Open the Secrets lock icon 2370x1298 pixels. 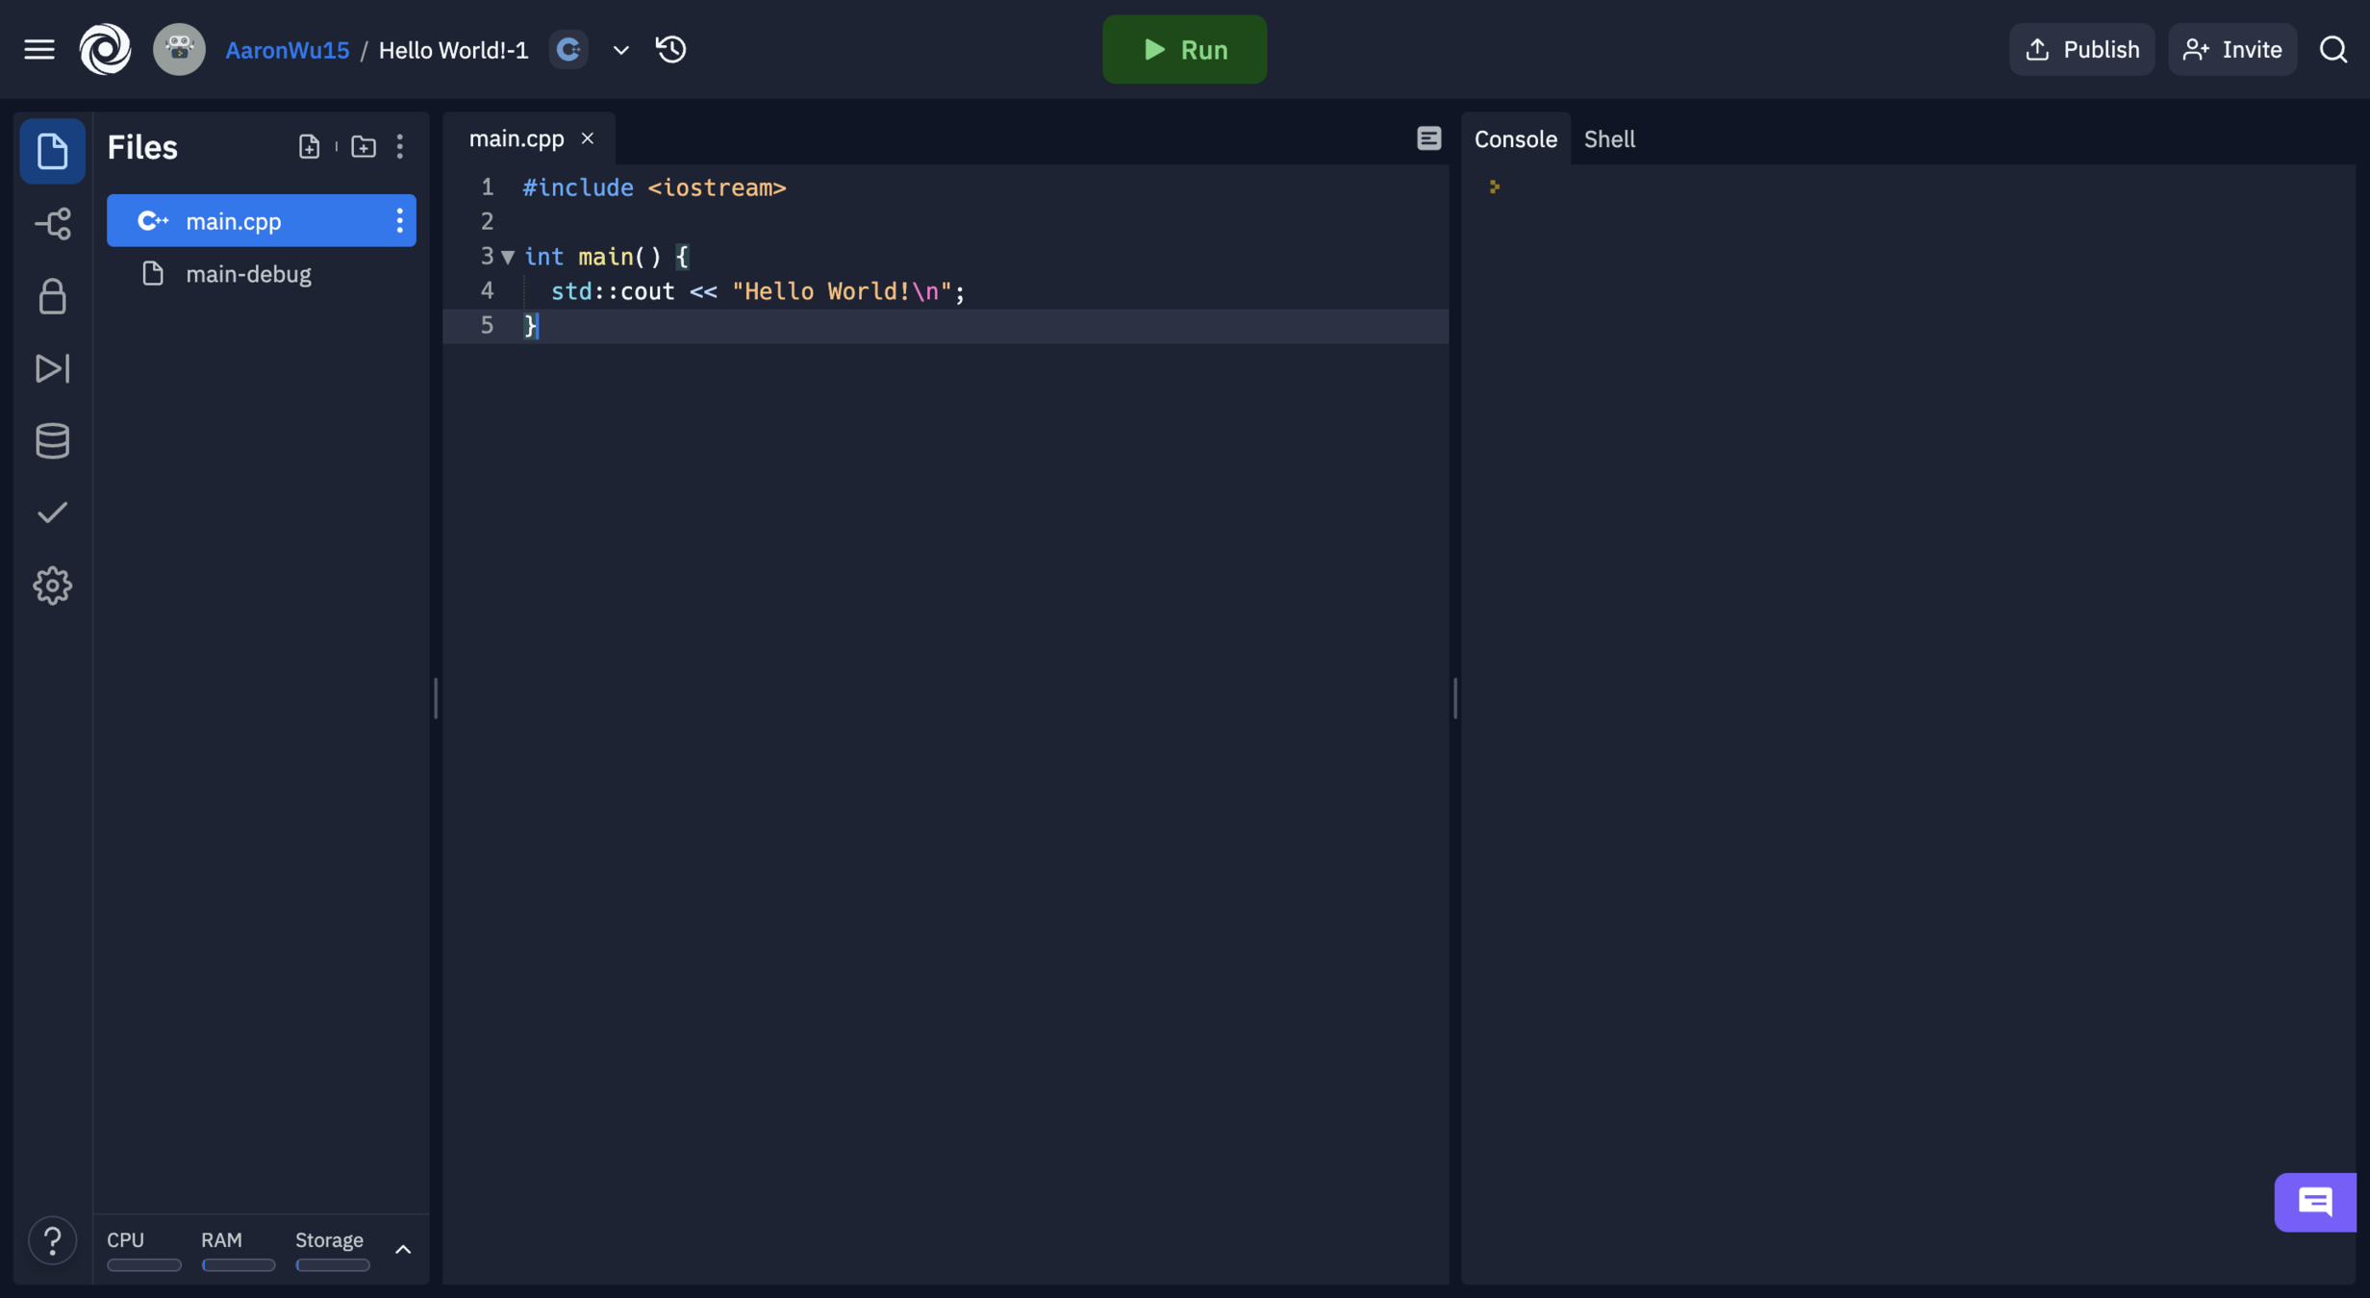53,297
